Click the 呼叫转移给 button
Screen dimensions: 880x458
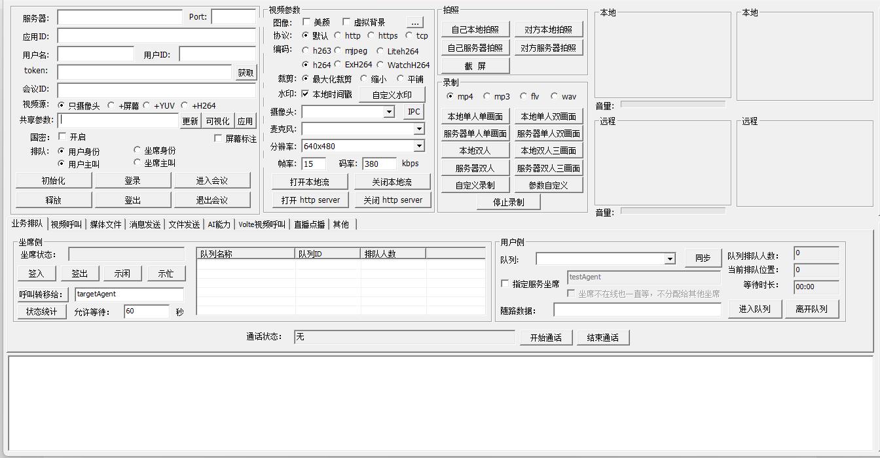pyautogui.click(x=43, y=294)
